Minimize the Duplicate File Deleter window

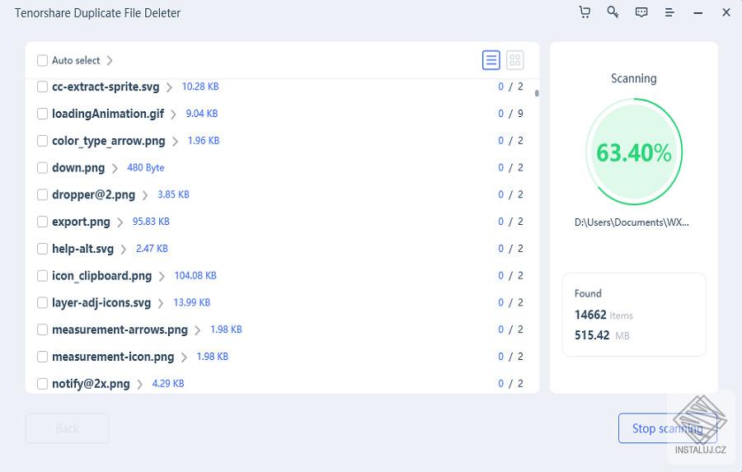coord(698,13)
